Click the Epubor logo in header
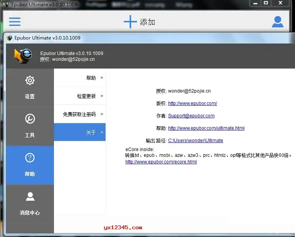Viewport: 295px width, 237px height. click(23, 56)
